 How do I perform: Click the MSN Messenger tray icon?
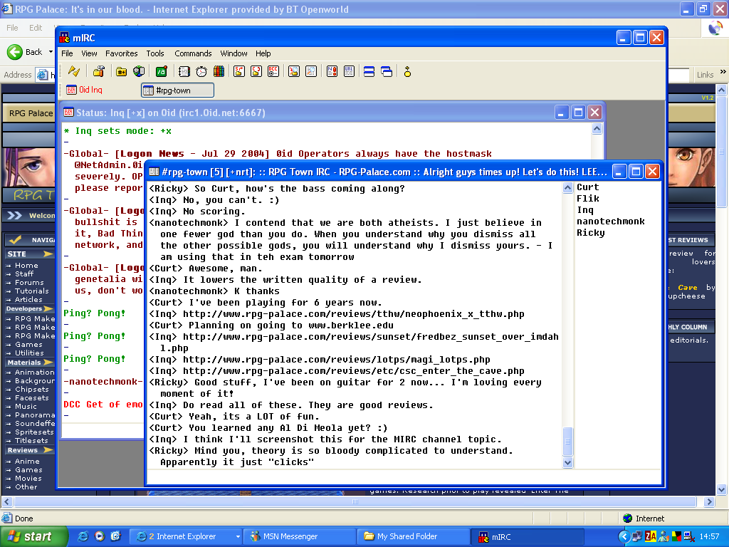click(664, 536)
